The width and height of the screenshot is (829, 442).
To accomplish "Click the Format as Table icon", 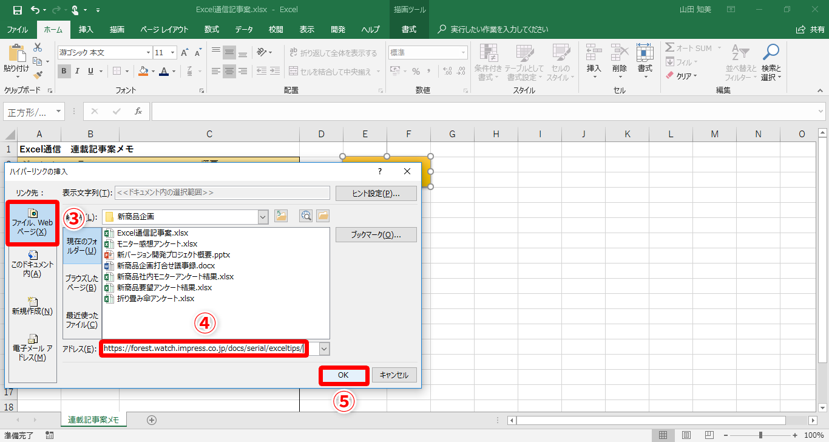I will pos(524,53).
